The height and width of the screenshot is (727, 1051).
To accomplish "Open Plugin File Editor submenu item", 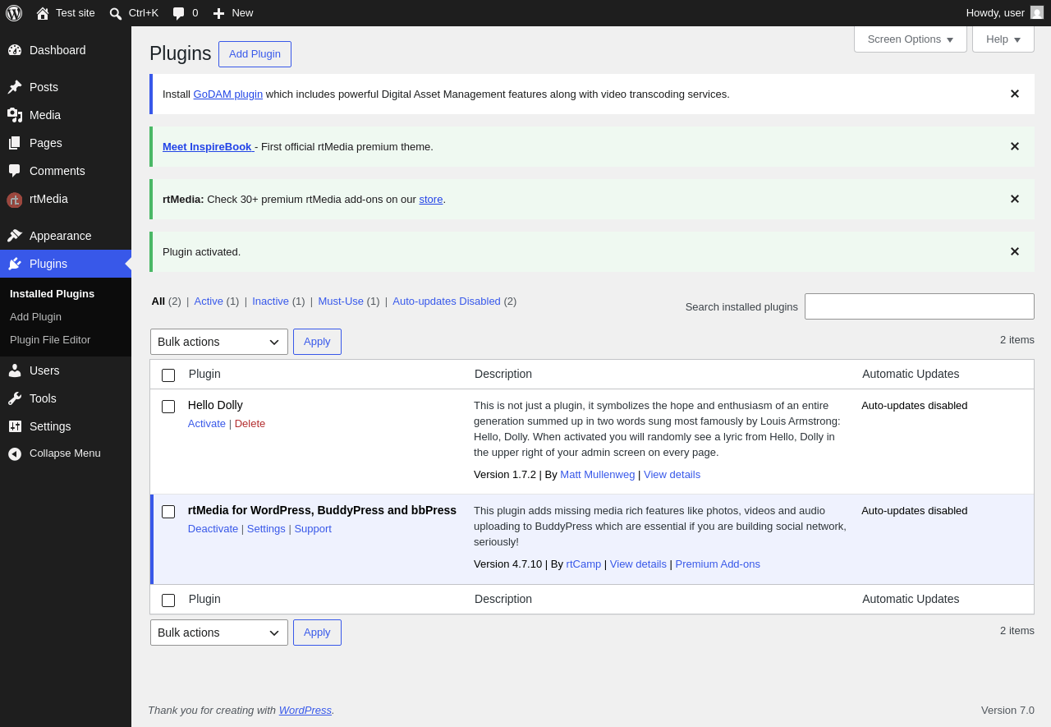I will coord(50,340).
